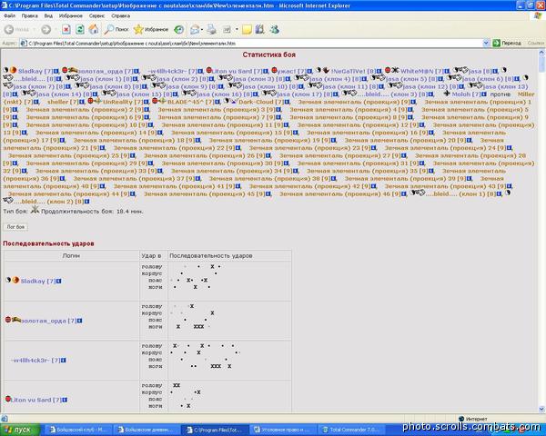Screen dimensions: 546x436
Task: Open the Research books toolbar icon
Action: [x=259, y=30]
